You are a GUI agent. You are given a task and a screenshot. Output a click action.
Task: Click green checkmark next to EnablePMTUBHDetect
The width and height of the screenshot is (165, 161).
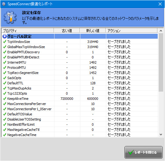tap(5, 57)
